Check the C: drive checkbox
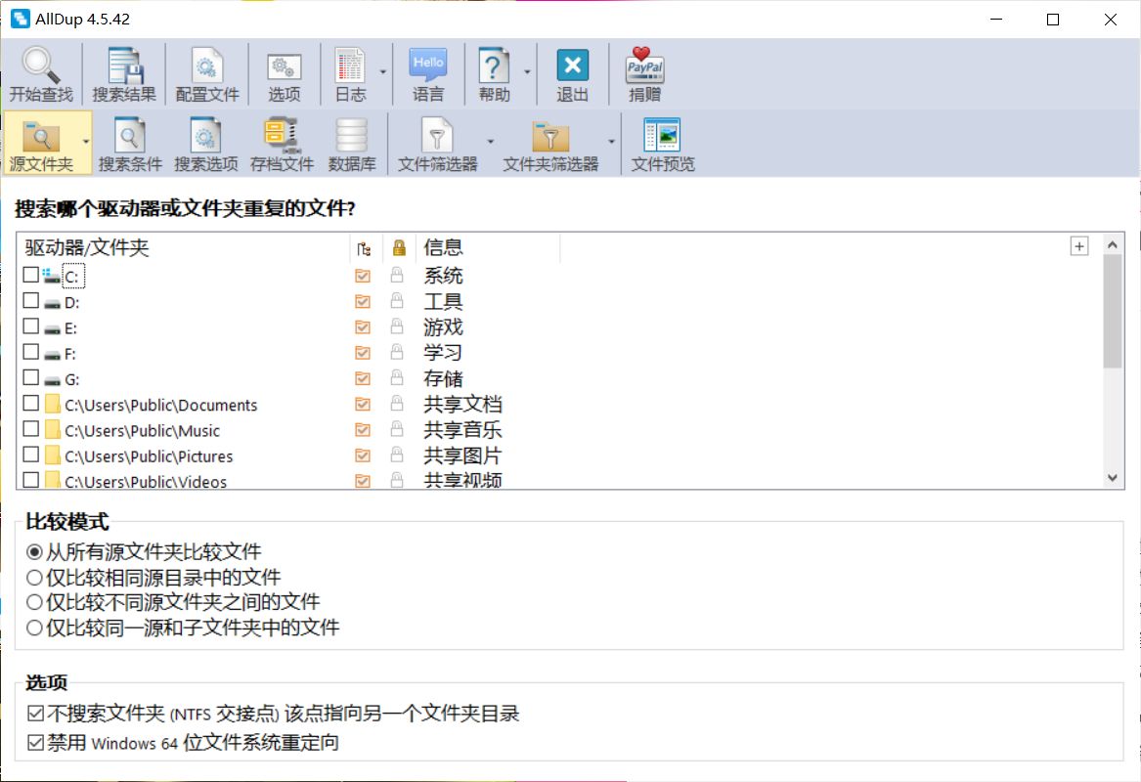Screen dimensions: 1141x782 (31, 276)
